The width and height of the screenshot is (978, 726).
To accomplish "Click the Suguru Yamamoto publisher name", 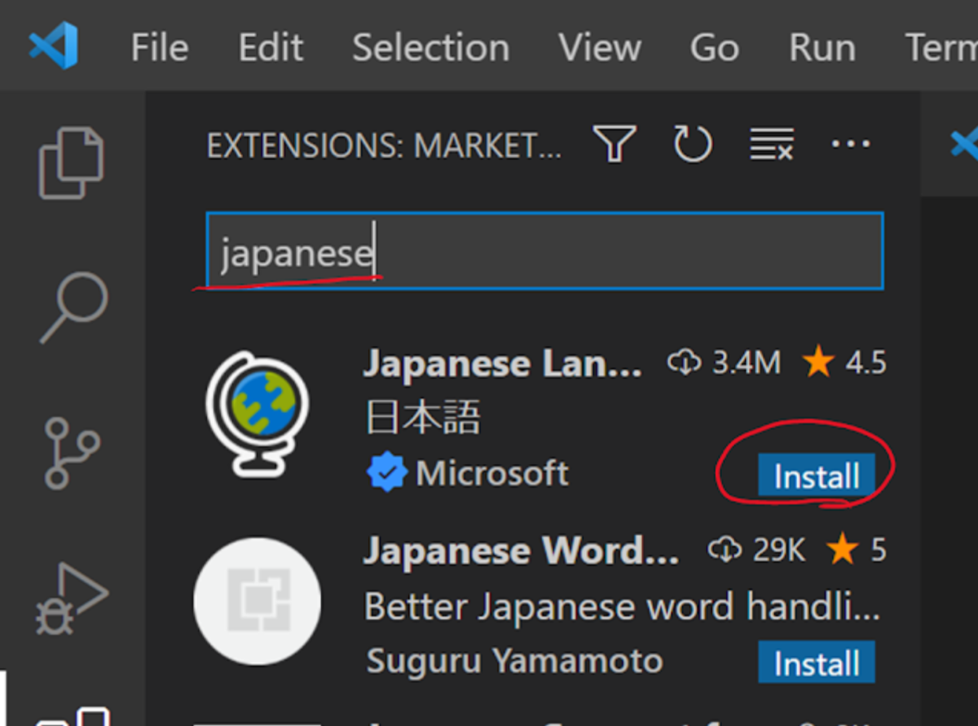I will point(514,661).
